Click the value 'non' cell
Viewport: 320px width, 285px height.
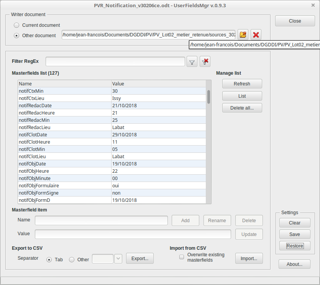159,193
